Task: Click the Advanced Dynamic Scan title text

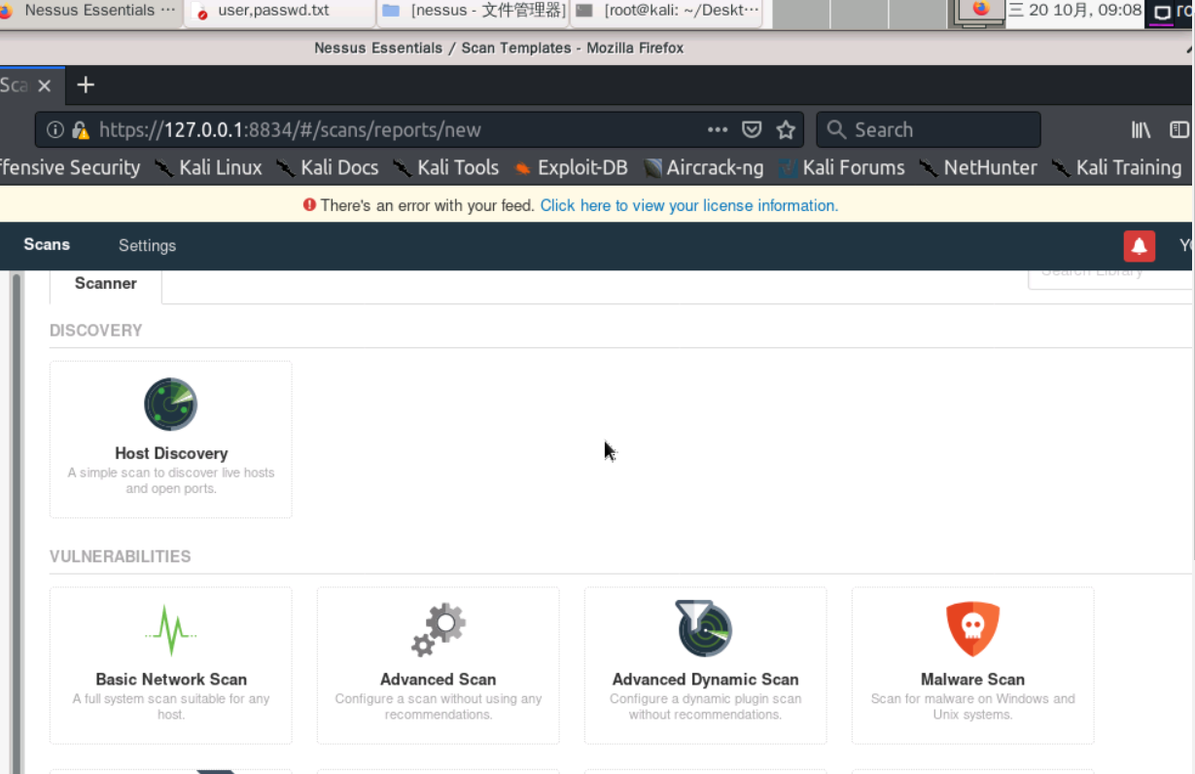Action: (x=706, y=680)
